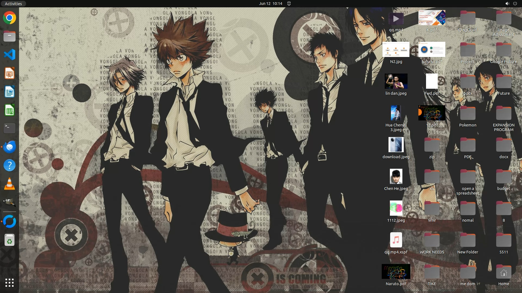Open Thunderbird mail client

10,147
